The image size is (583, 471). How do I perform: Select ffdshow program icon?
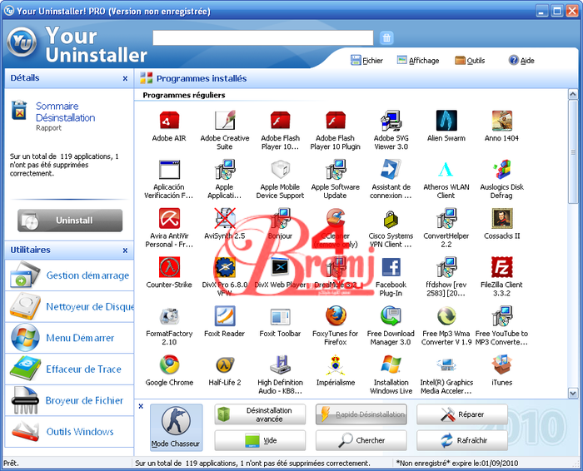pyautogui.click(x=446, y=267)
